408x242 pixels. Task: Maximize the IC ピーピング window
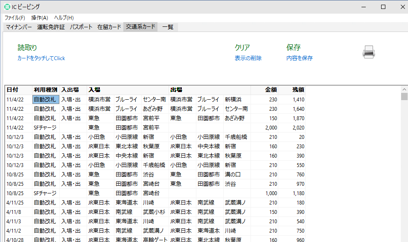tap(383, 7)
